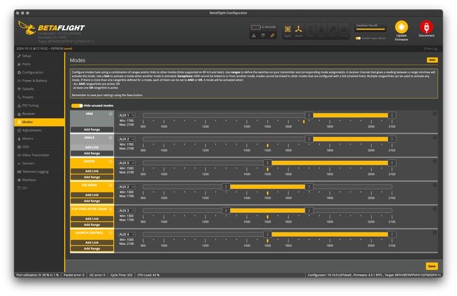Viewport: 457px width, 296px height.
Task: Open the Video Transmitter tab
Action: (39, 155)
